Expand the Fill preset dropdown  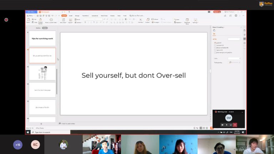(234, 39)
